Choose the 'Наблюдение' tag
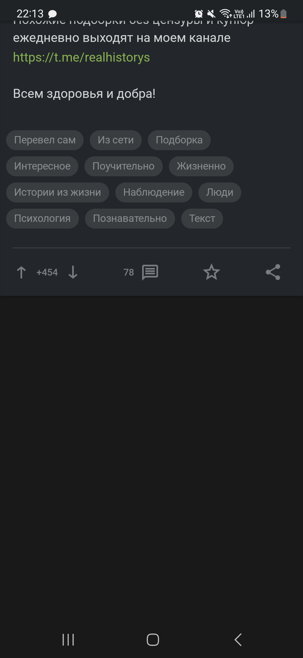This screenshot has width=303, height=658. 154,192
